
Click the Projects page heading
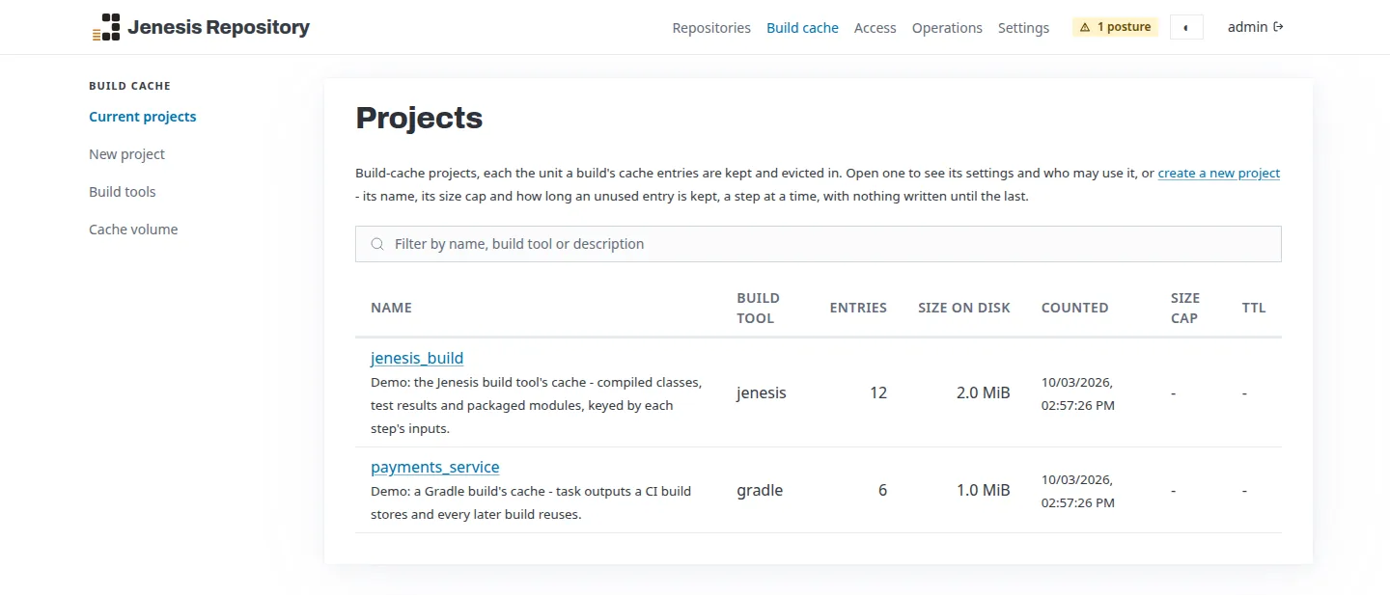coord(419,118)
